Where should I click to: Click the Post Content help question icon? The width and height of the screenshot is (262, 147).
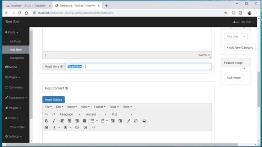tap(66, 88)
